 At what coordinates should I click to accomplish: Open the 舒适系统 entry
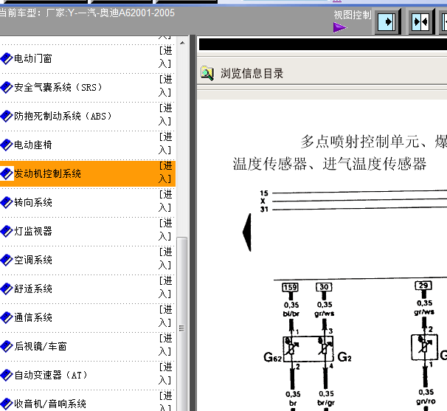coord(32,289)
